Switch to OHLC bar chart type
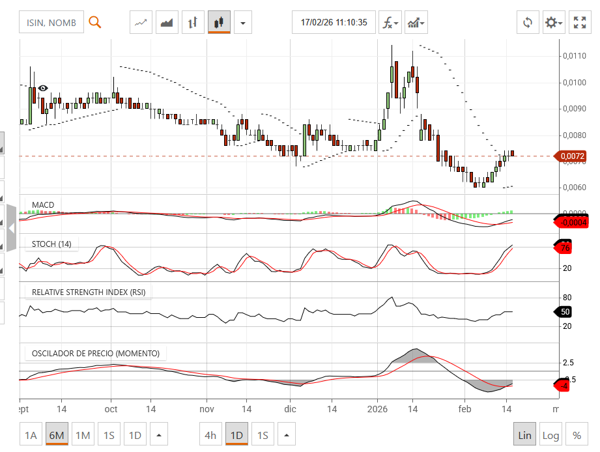Screen dimensions: 600x452 pos(193,23)
